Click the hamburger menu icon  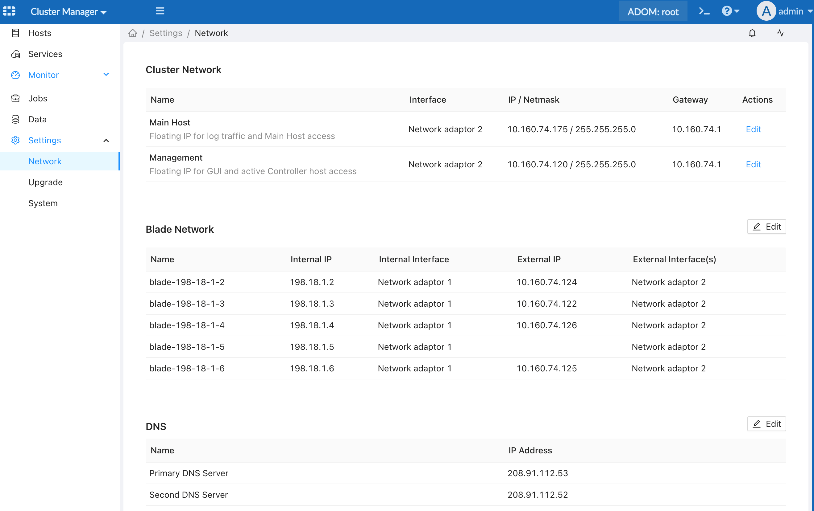coord(160,11)
